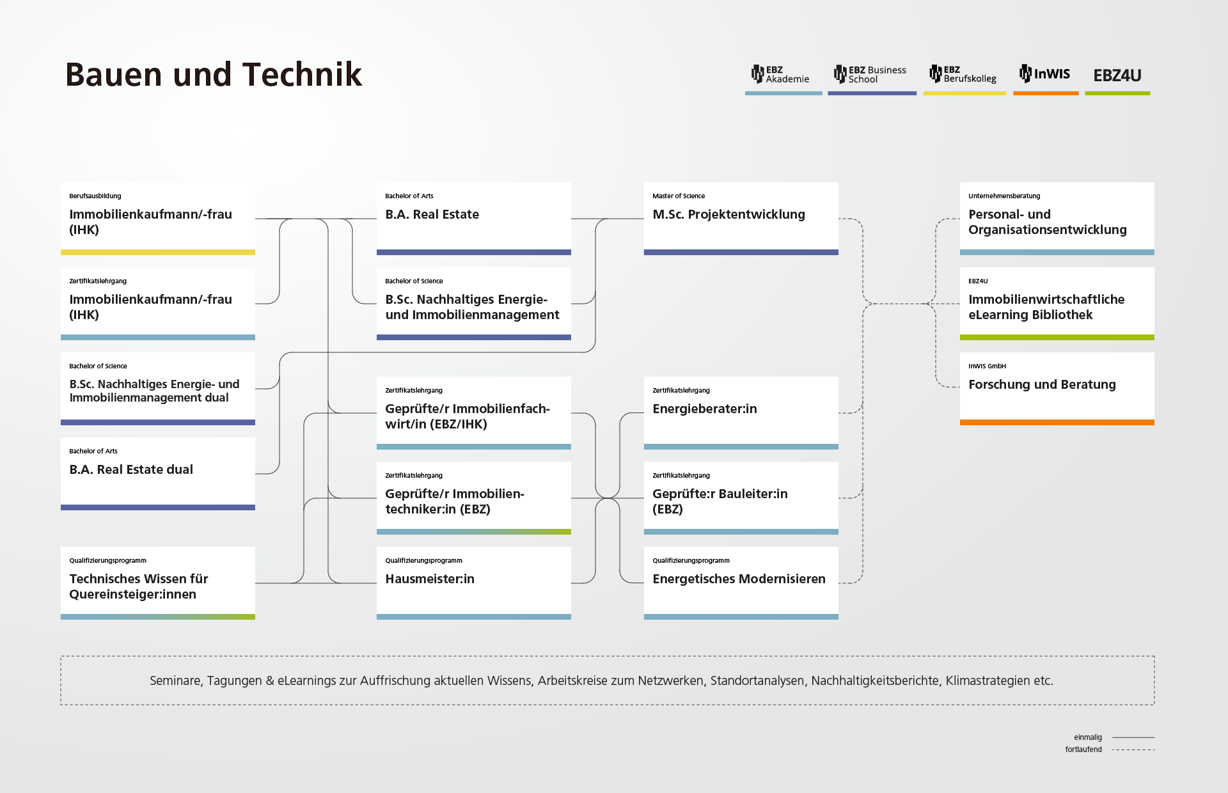Viewport: 1228px width, 793px height.
Task: Select Geprüfte/r Immobilienfachwirt/in (EBZ/IHK) card
Action: [x=474, y=413]
